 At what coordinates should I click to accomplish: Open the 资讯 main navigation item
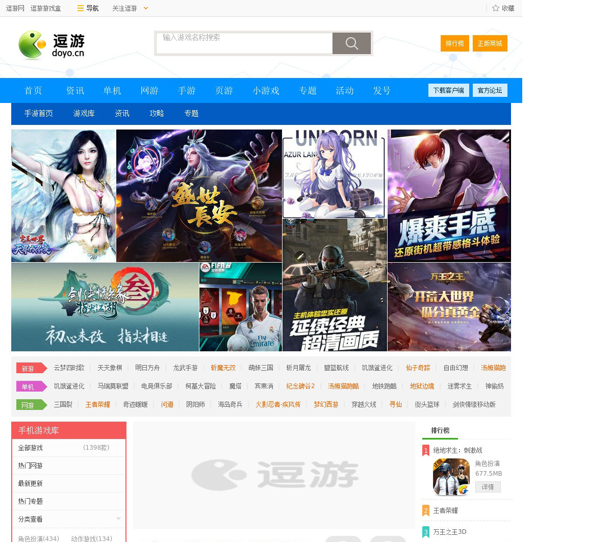pos(75,91)
